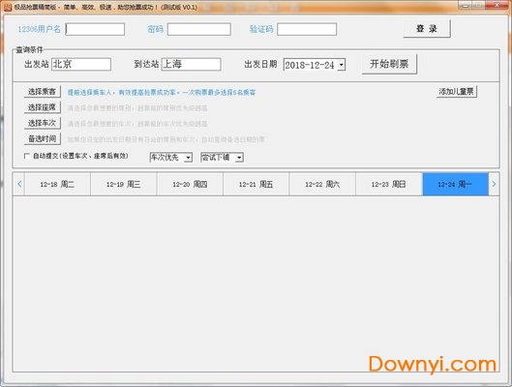Click the 12306 username input field
The height and width of the screenshot is (387, 512).
[95, 29]
